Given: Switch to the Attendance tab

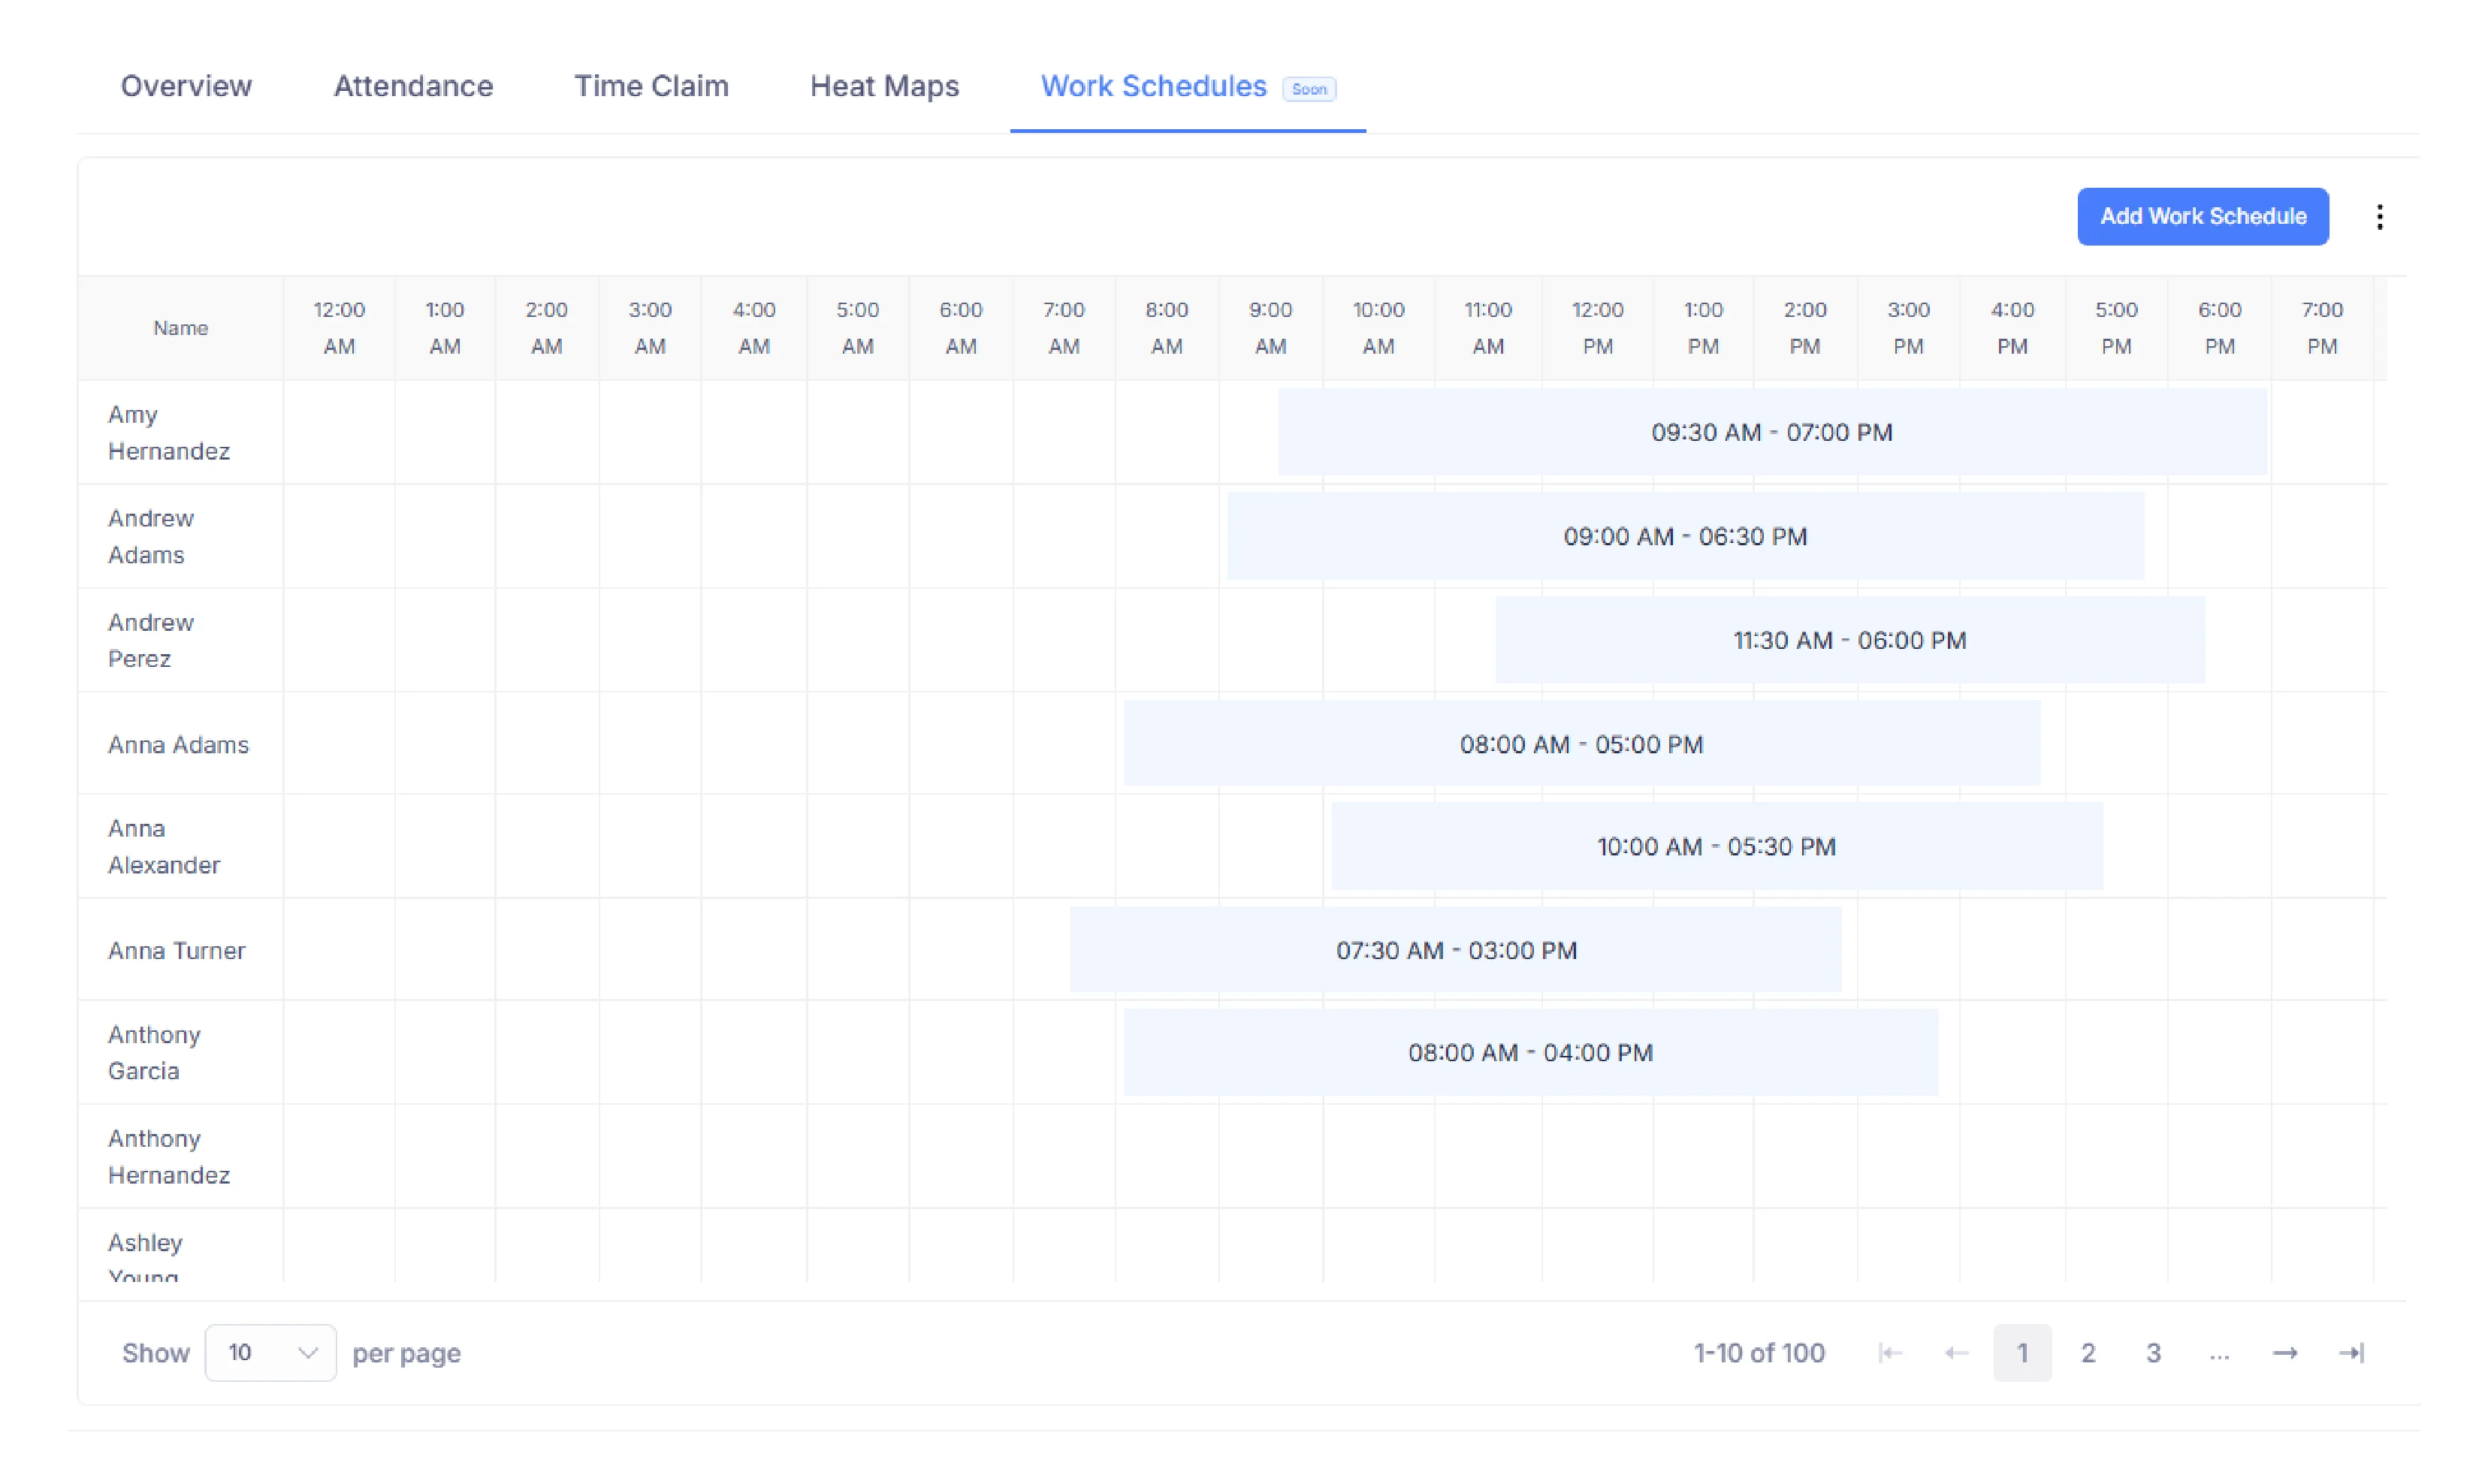Looking at the screenshot, I should pos(413,87).
